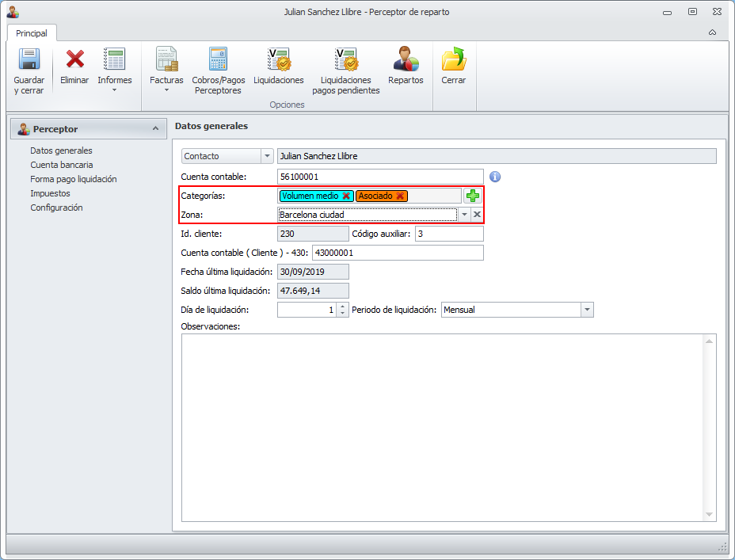Expand the Contacto type dropdown
735x560 pixels.
point(267,156)
